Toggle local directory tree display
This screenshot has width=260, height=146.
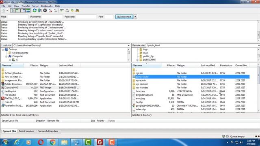point(18,11)
